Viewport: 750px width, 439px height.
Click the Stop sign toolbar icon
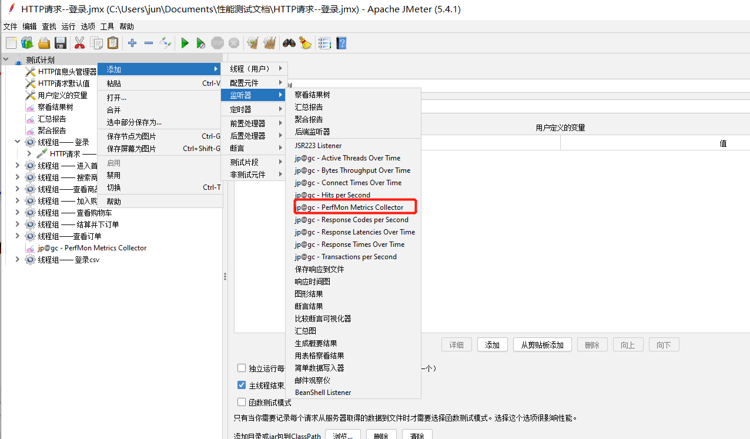217,43
